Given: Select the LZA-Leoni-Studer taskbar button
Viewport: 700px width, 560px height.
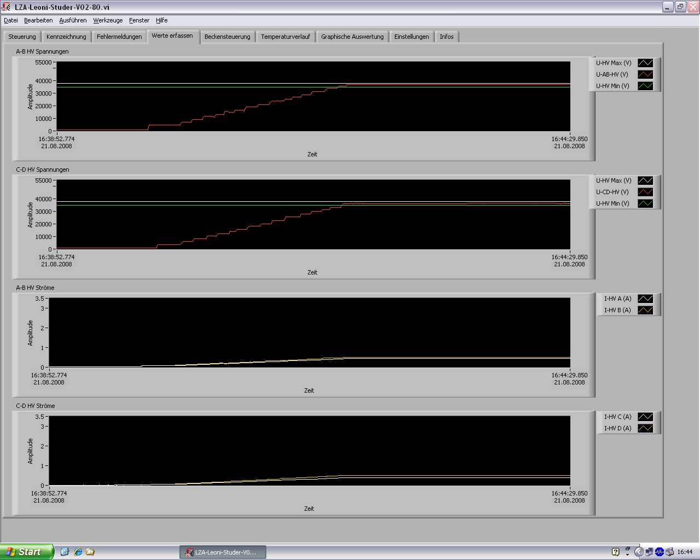Looking at the screenshot, I should (x=223, y=552).
